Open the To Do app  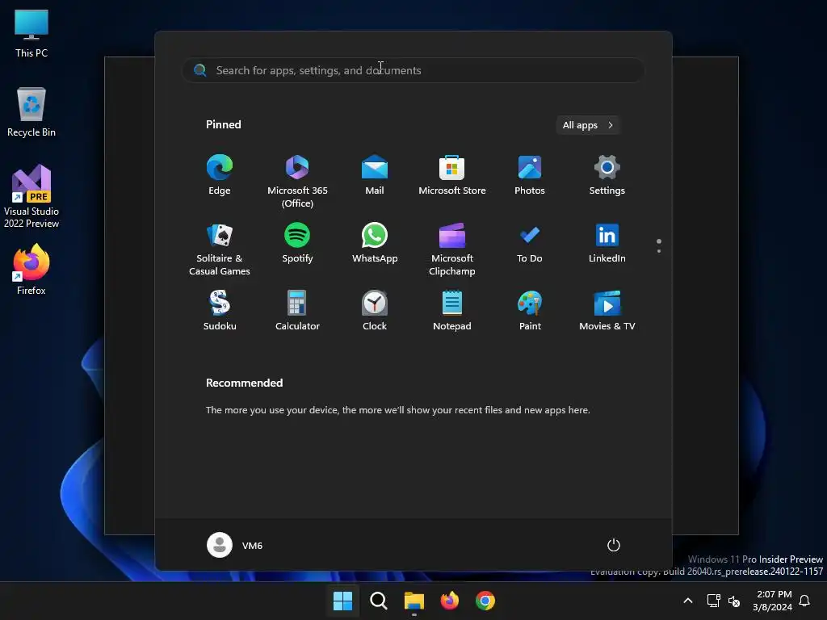(x=530, y=244)
